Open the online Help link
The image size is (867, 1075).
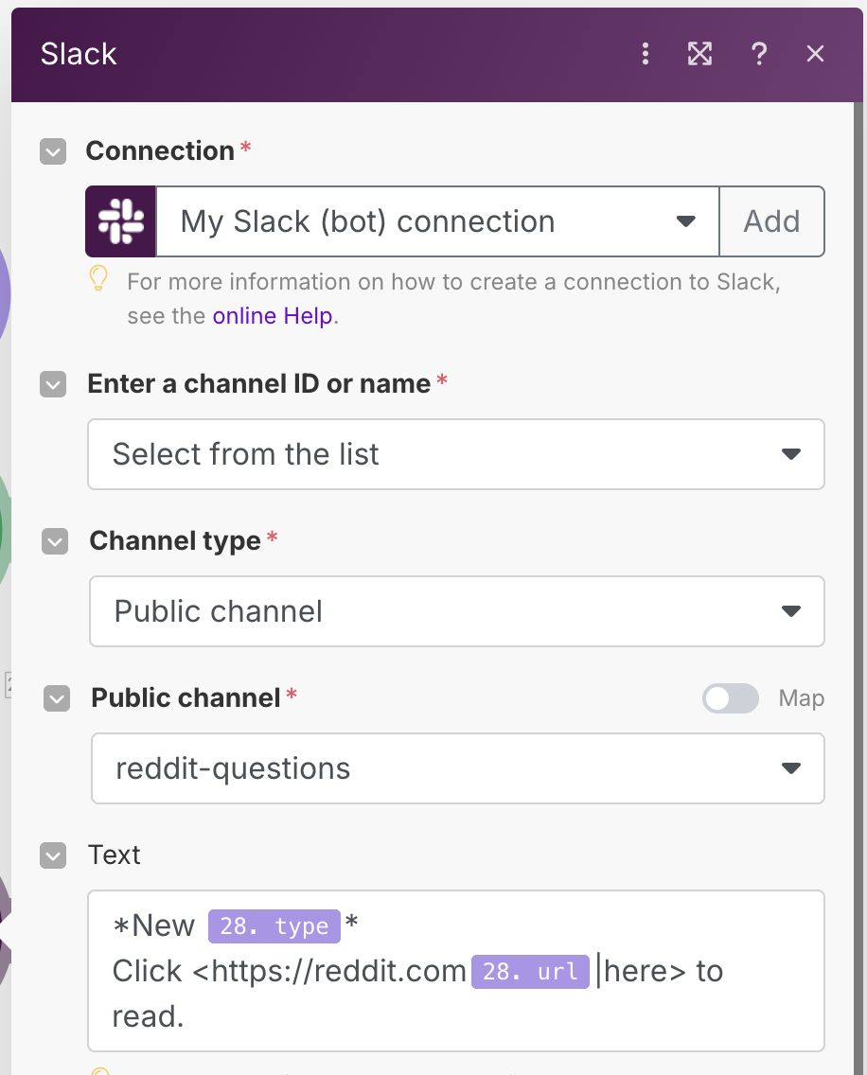(x=273, y=315)
